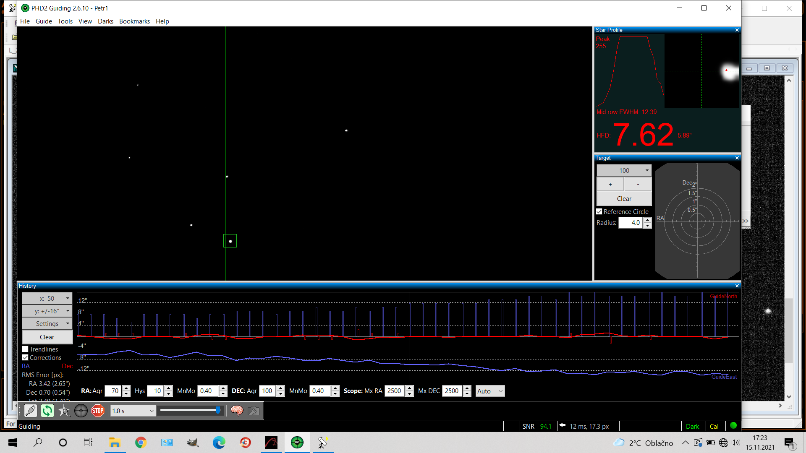
Task: Adjust the gamma slider in toolbar
Action: [x=218, y=410]
